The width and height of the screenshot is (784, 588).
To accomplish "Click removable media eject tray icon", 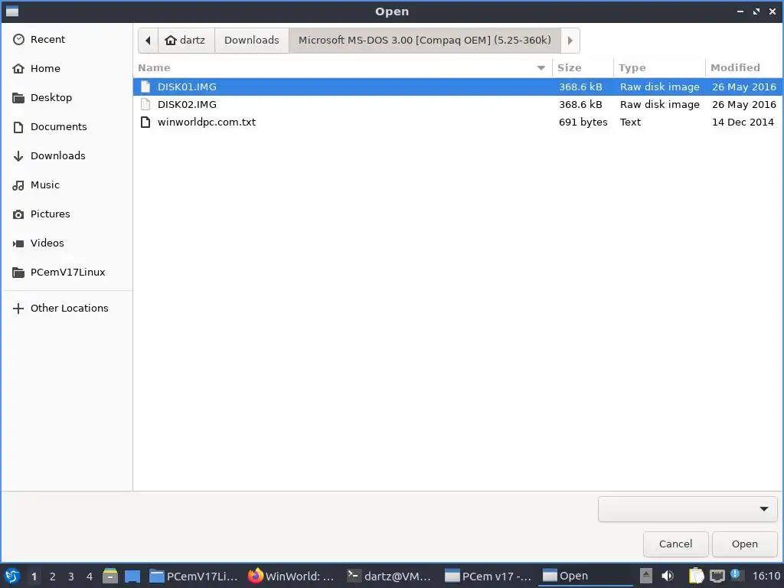I will coord(646,576).
